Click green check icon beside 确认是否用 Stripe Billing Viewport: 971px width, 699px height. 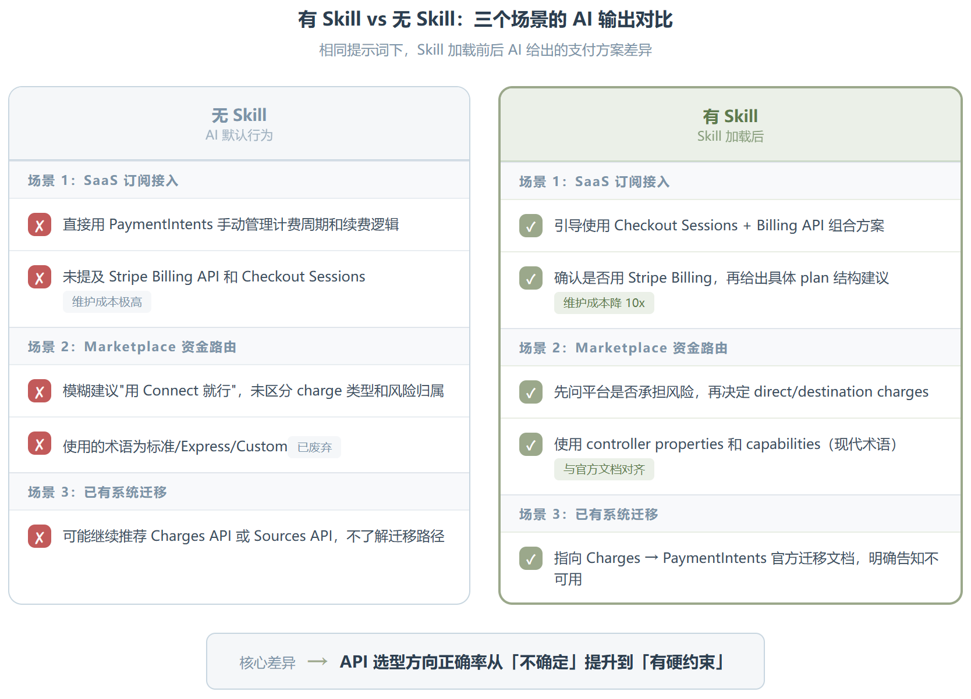(531, 278)
